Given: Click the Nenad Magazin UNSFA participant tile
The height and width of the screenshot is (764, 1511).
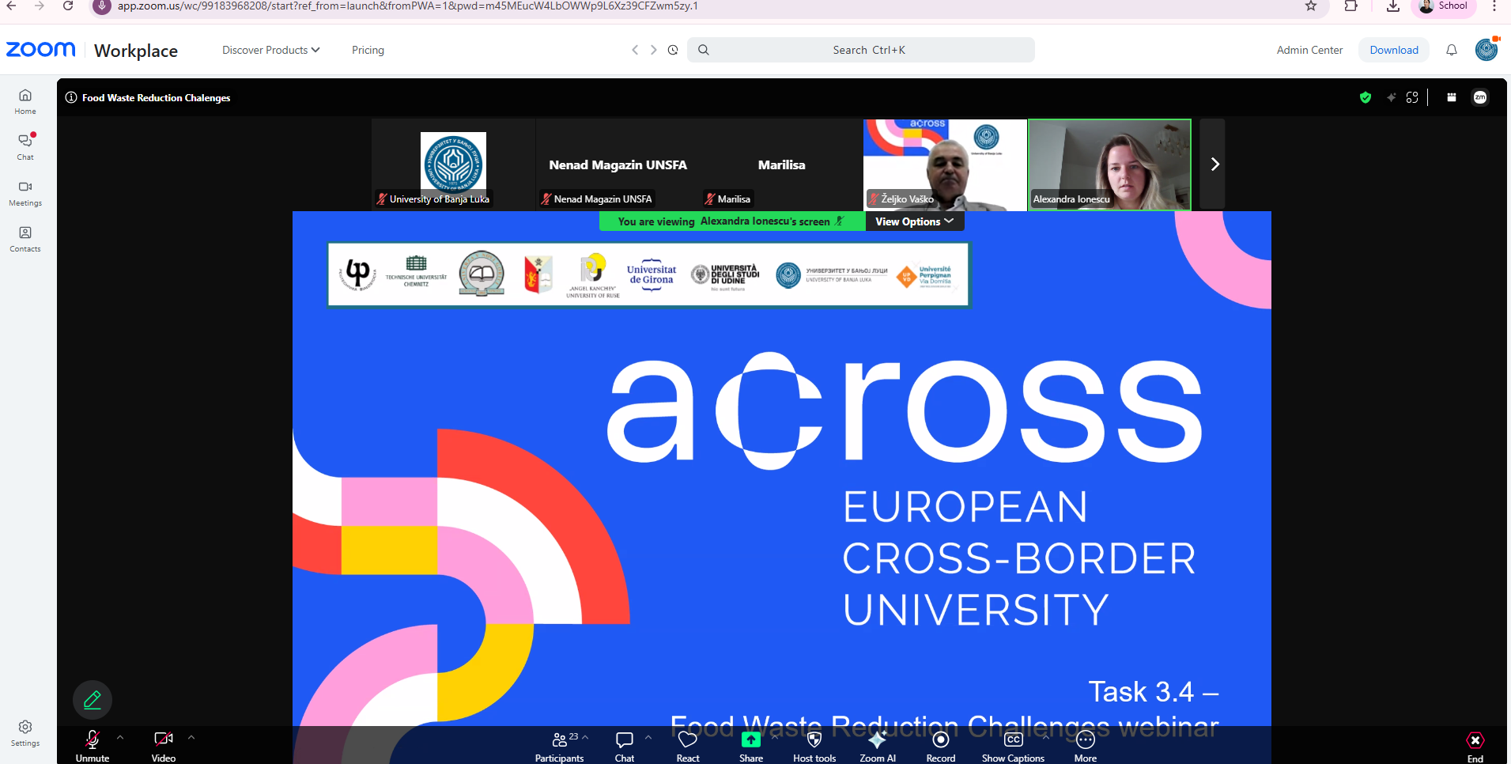Looking at the screenshot, I should pos(618,165).
